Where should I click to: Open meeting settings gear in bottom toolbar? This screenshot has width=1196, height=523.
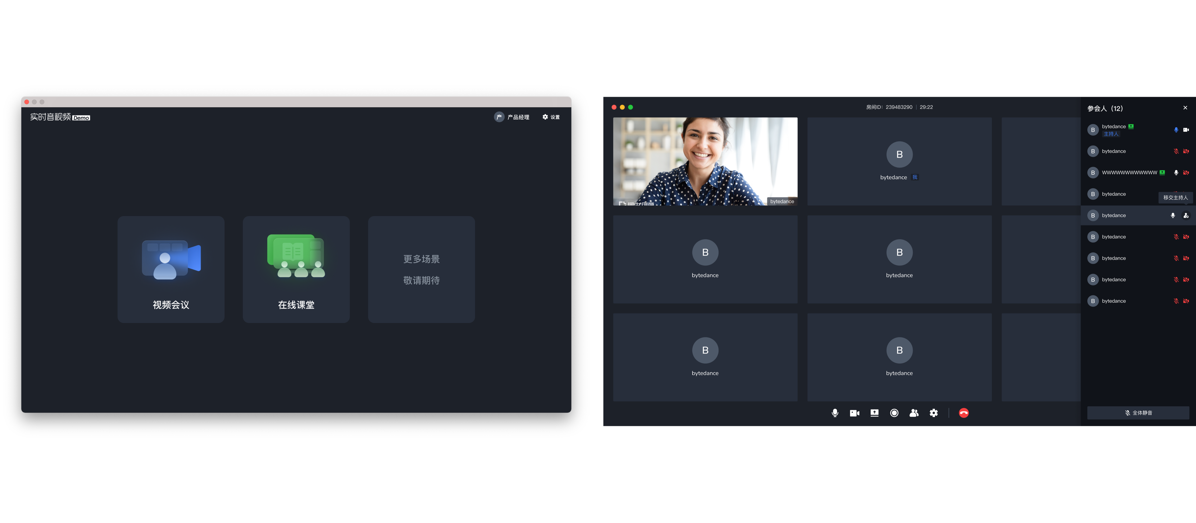tap(934, 412)
